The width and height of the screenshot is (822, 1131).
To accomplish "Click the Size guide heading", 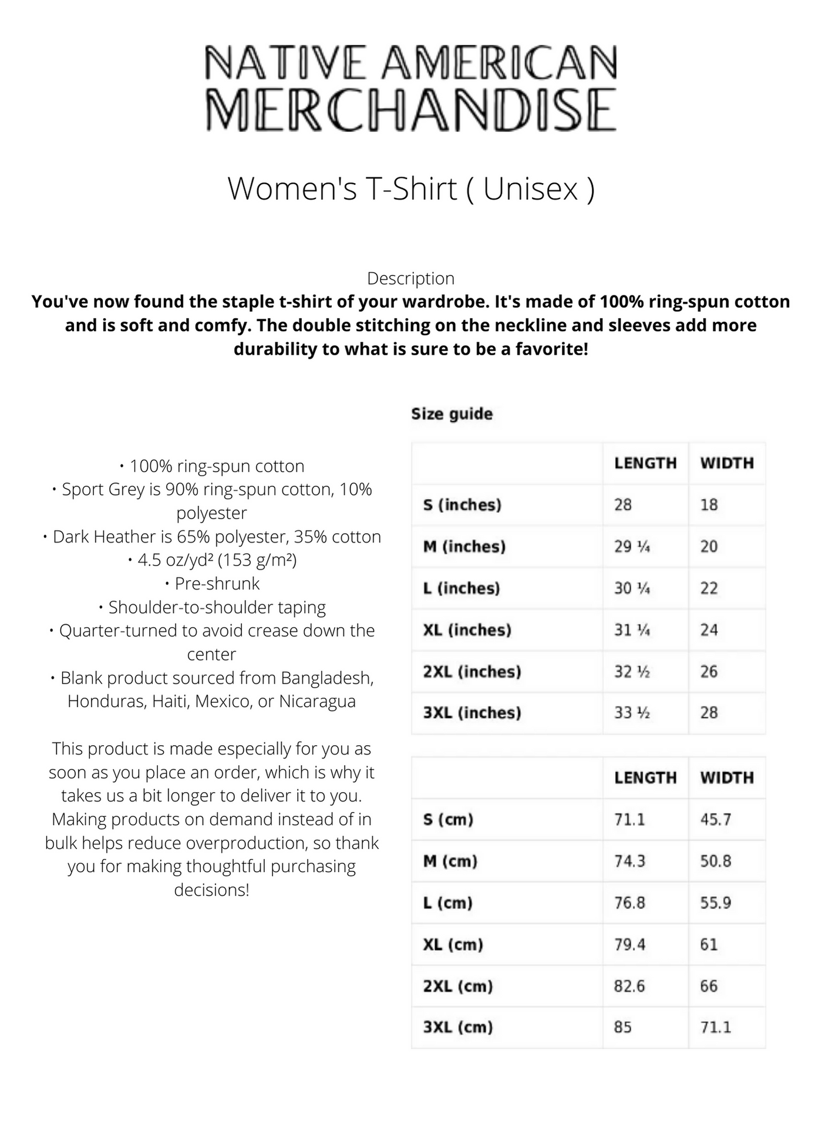I will click(452, 414).
